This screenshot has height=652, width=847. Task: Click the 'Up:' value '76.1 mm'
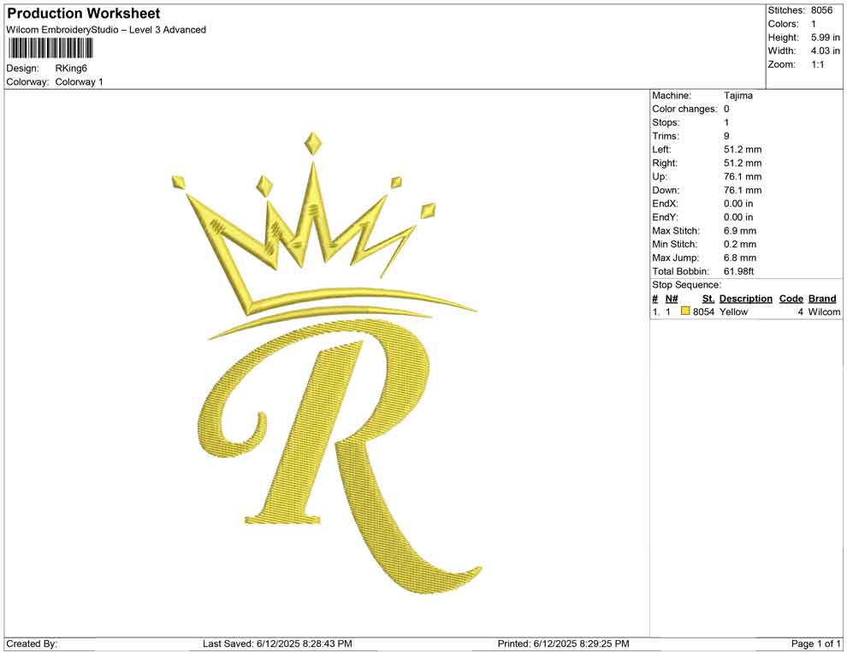coord(743,176)
